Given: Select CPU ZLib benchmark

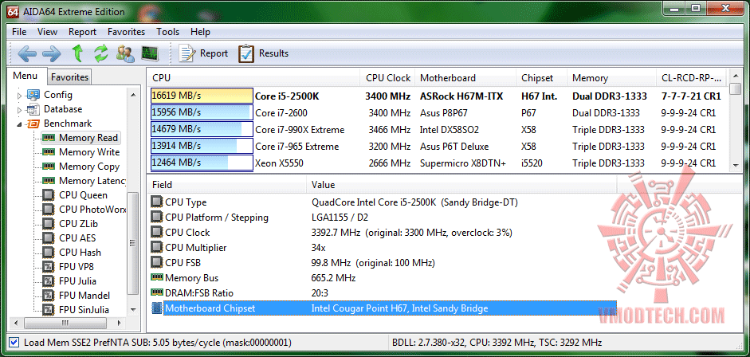Looking at the screenshot, I should pos(79,224).
